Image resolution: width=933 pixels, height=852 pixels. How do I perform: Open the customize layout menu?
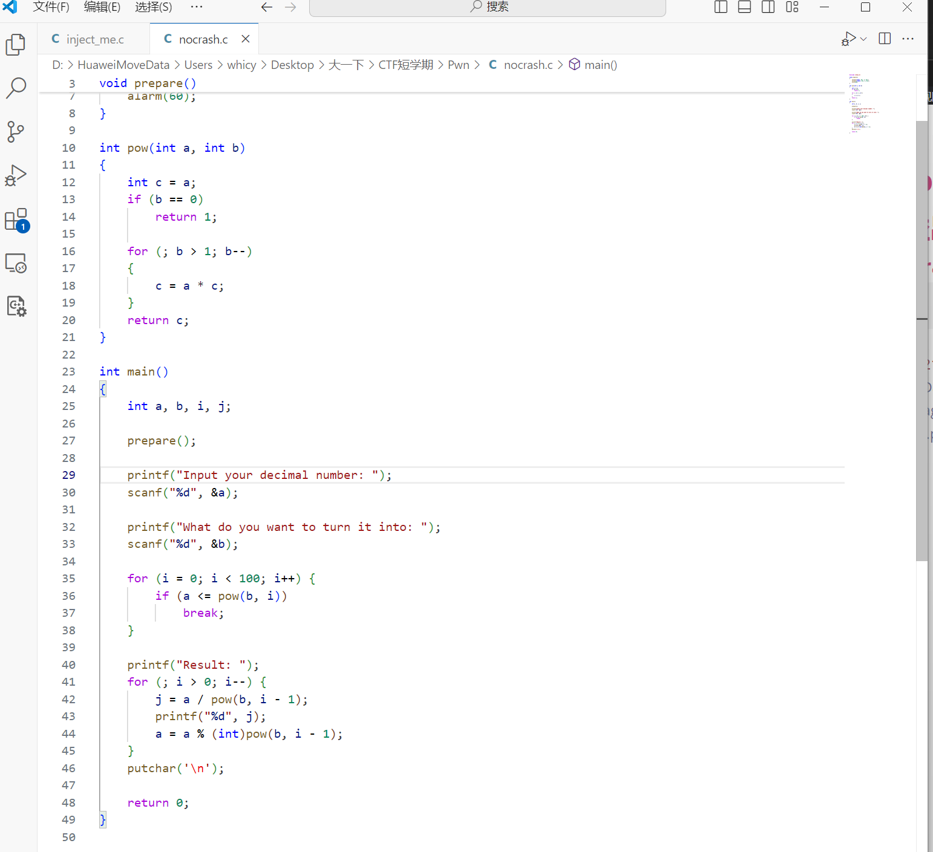coord(792,7)
